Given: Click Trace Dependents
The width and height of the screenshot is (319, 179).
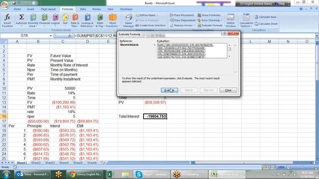Looking at the screenshot, I should 182,20.
